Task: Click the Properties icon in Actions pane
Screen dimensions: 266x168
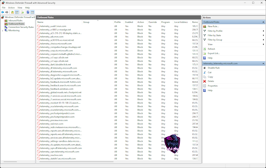Action: (x=204, y=86)
